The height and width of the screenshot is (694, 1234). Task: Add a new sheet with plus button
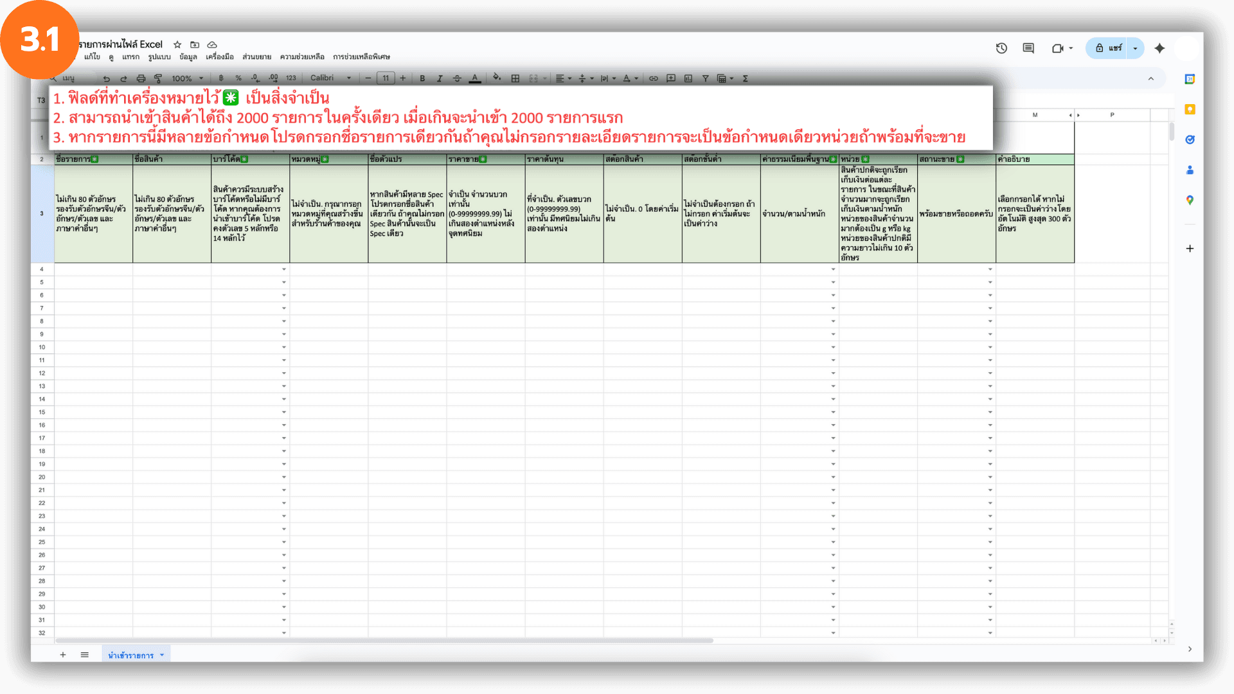click(63, 655)
